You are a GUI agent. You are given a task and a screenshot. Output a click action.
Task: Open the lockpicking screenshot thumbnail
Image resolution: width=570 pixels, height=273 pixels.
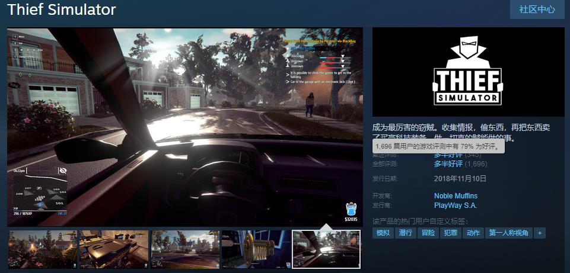tap(256, 249)
